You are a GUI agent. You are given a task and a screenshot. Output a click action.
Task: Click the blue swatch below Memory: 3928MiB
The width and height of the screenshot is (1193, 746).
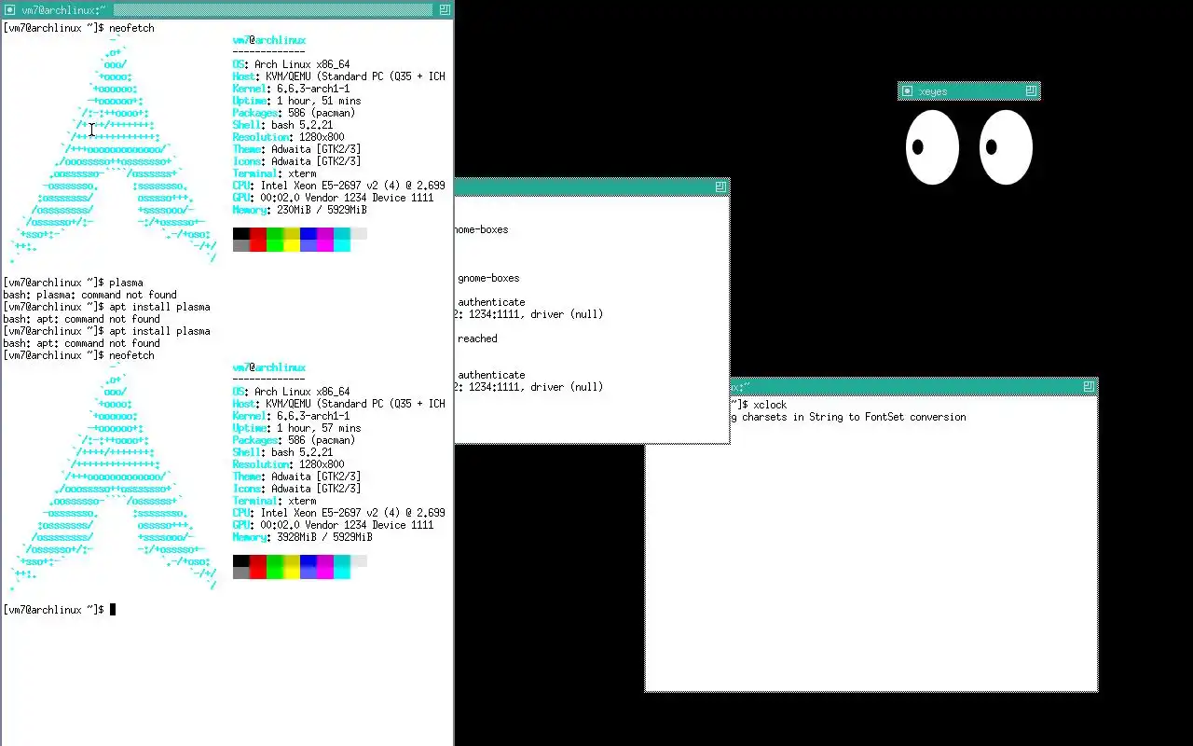309,567
